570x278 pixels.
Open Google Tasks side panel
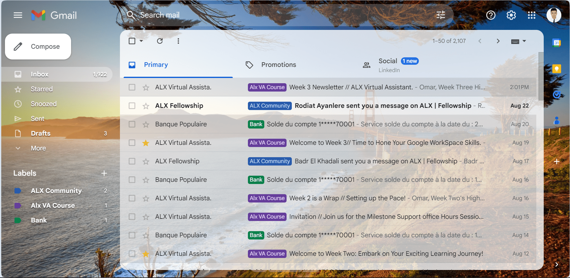point(557,95)
